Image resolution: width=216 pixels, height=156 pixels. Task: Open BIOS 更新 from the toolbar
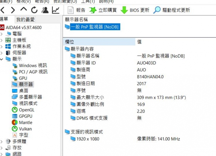point(135,10)
